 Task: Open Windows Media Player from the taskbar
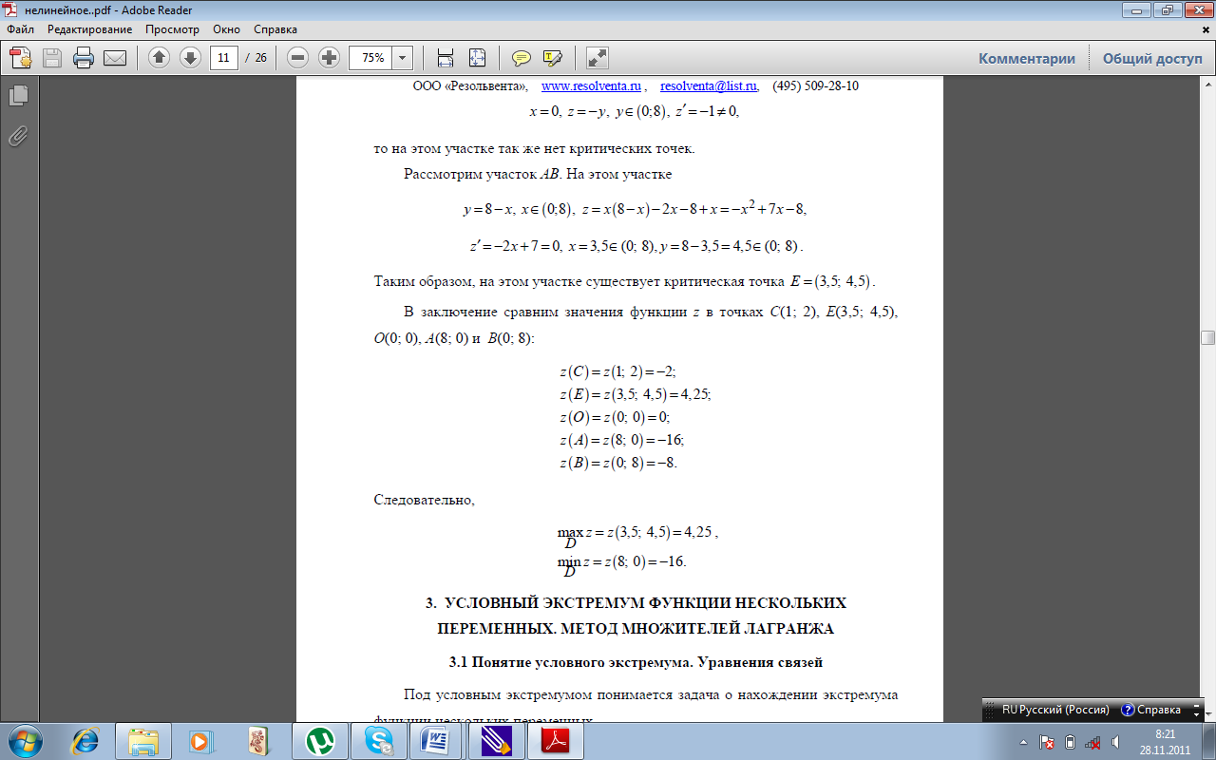(199, 739)
